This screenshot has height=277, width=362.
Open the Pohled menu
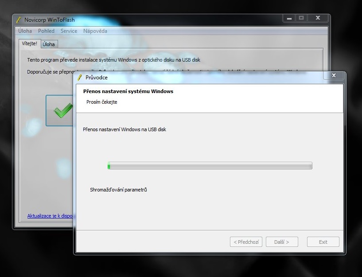click(x=46, y=31)
